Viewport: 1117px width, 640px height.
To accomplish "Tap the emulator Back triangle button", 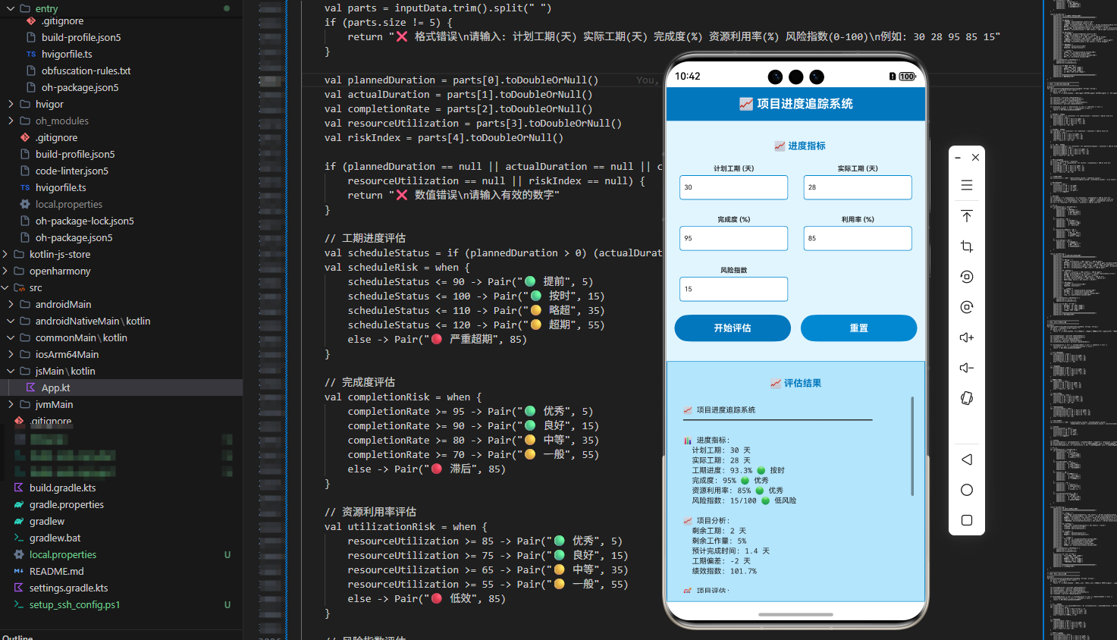I will (x=967, y=460).
